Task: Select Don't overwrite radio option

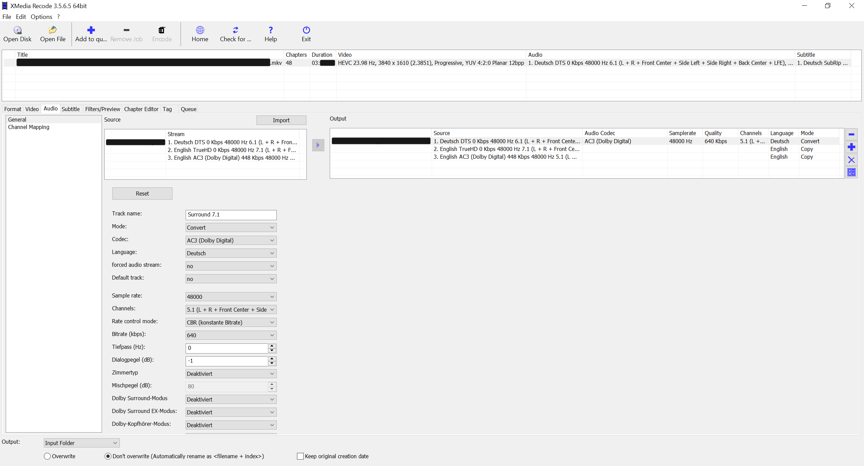Action: tap(108, 456)
